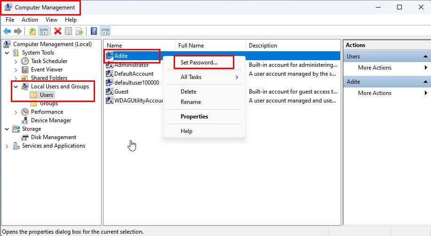Click the Device Manager icon

click(25, 120)
